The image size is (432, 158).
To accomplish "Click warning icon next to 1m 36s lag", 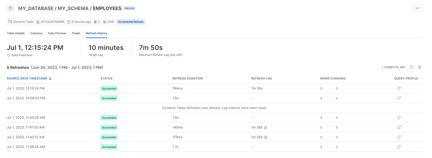I will (x=265, y=137).
